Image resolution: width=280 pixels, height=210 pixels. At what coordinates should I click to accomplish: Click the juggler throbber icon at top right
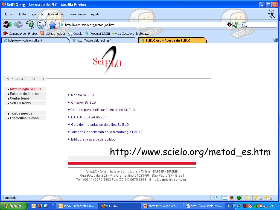click(x=272, y=14)
